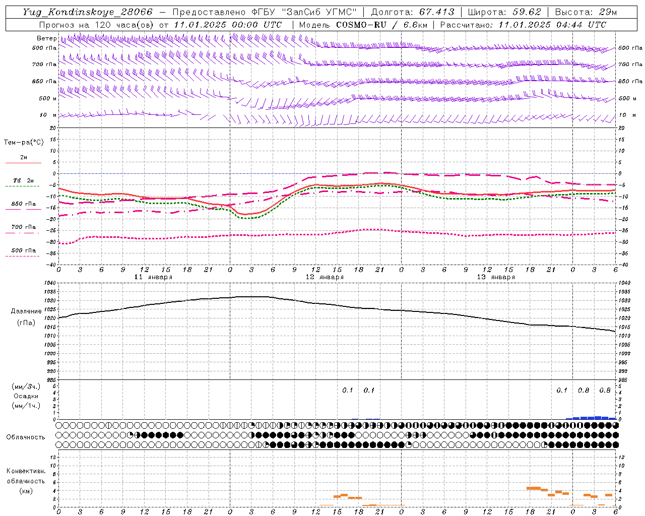Click the Конвективн. label
The height and width of the screenshot is (516, 645).
pyautogui.click(x=26, y=471)
